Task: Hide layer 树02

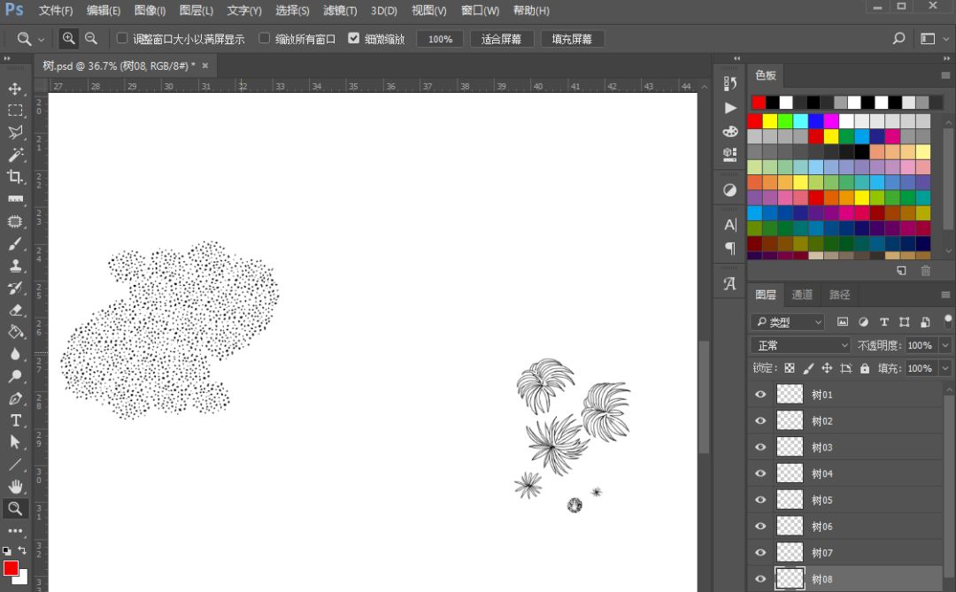Action: (760, 420)
